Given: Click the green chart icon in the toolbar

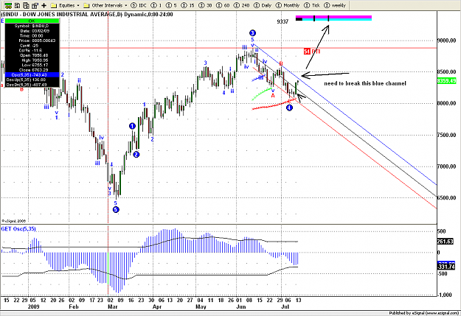Looking at the screenshot, I should [8, 5].
